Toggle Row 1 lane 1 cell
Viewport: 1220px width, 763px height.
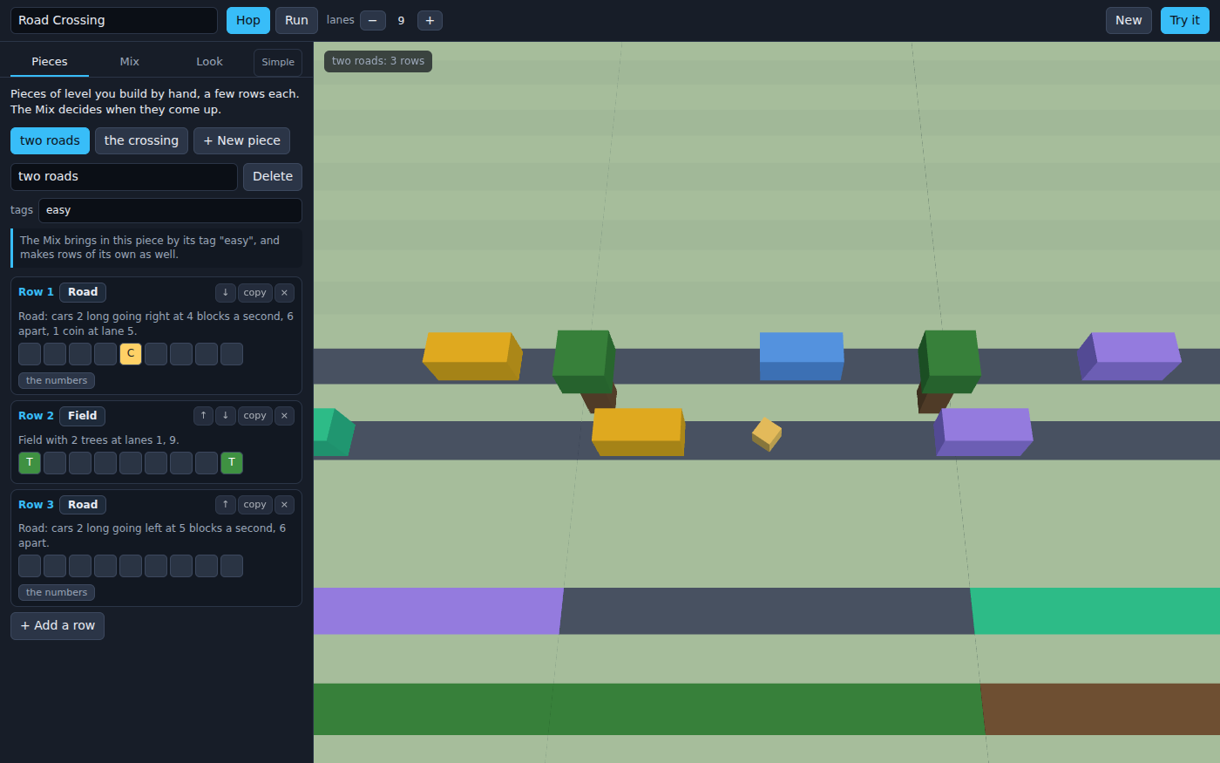(30, 354)
